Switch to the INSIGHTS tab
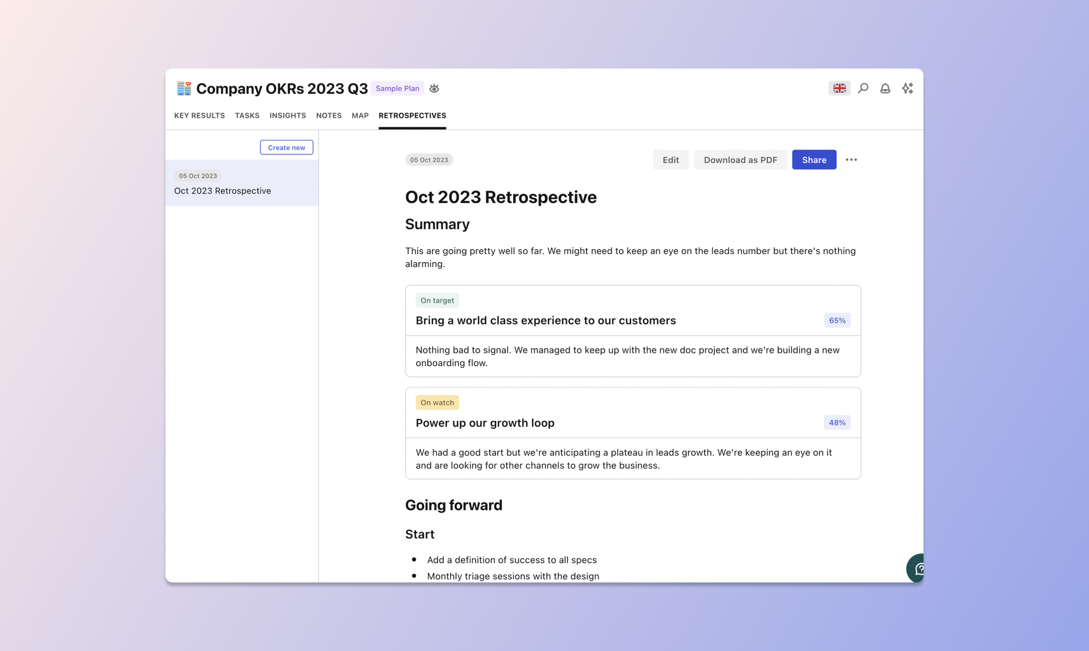 tap(287, 115)
